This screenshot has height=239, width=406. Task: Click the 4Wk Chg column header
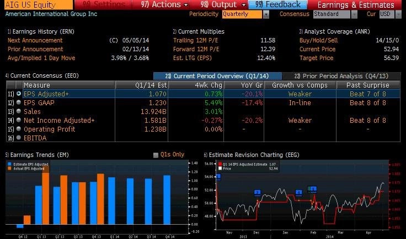click(x=196, y=85)
